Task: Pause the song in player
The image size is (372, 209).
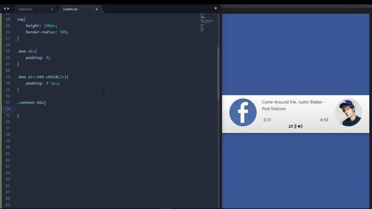Action: tap(295, 127)
